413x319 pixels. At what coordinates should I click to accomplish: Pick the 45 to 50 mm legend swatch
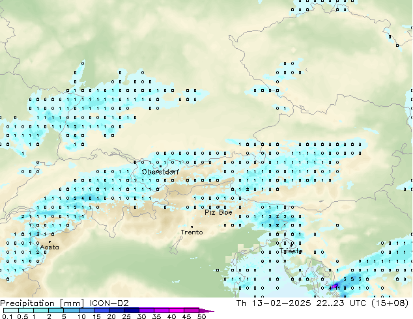pos(191,311)
